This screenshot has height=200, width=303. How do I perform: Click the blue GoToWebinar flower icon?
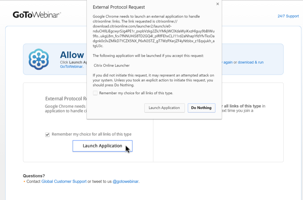coord(38,59)
